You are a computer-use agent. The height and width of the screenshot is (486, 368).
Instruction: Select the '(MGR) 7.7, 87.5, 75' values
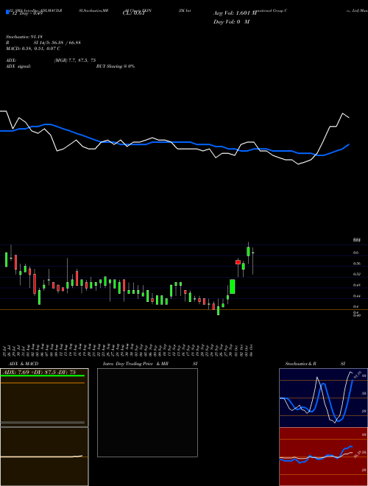(75, 60)
